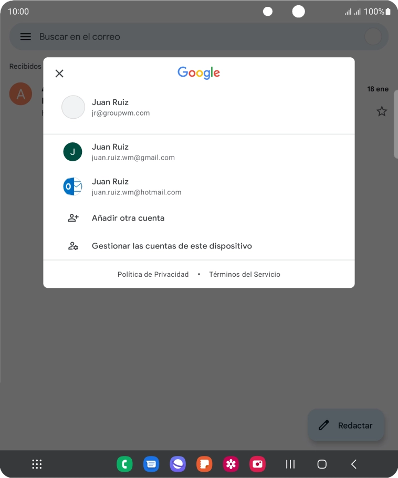Launch the blue Messages app

tap(151, 464)
